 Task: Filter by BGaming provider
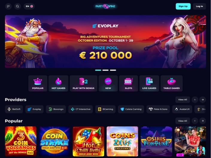pos(105,109)
